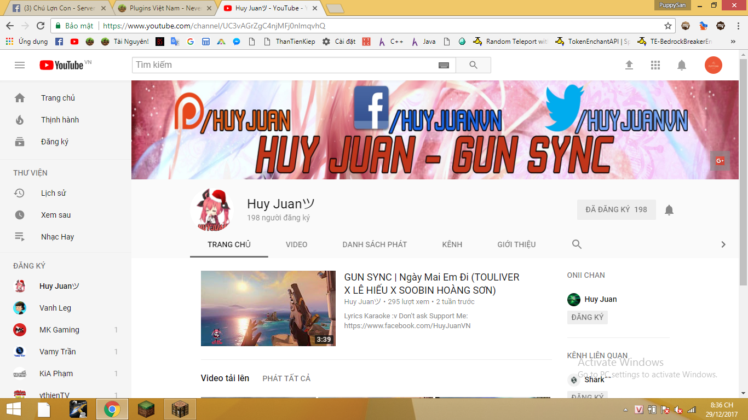Show hidden system tray icons arrow
The height and width of the screenshot is (420, 748).
(626, 410)
